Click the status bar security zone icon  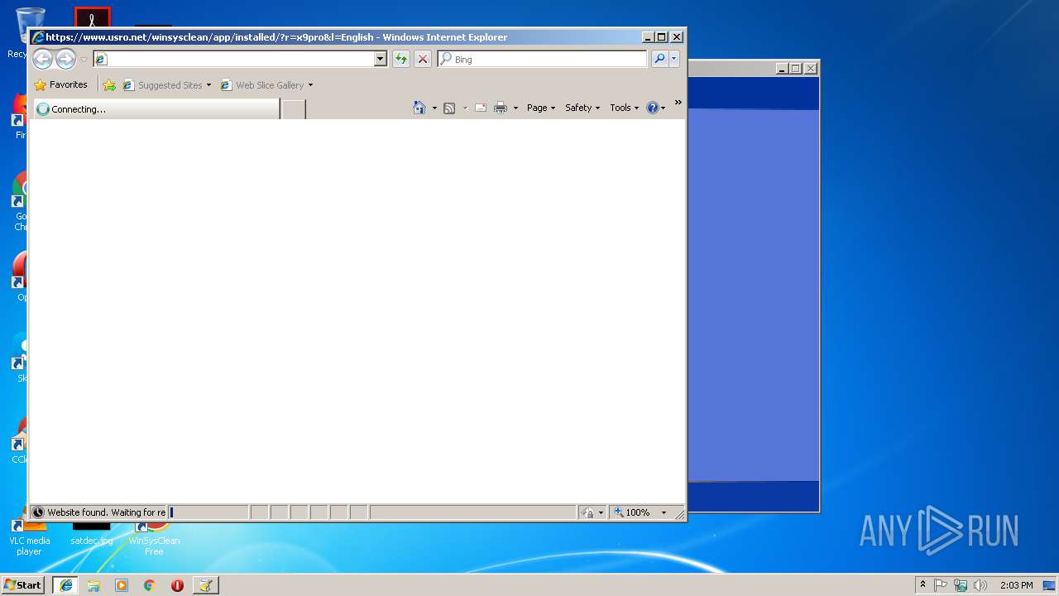point(588,512)
